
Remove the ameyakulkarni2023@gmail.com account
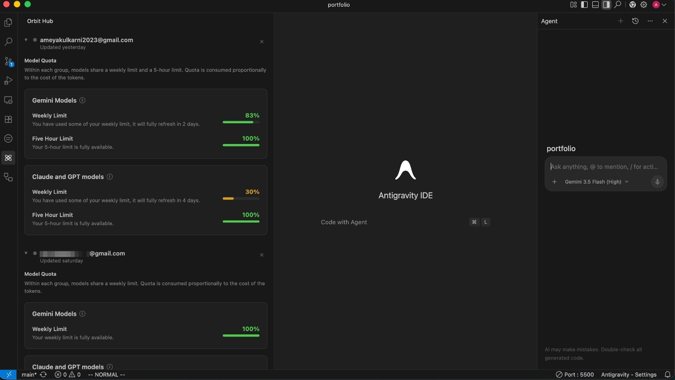(262, 41)
